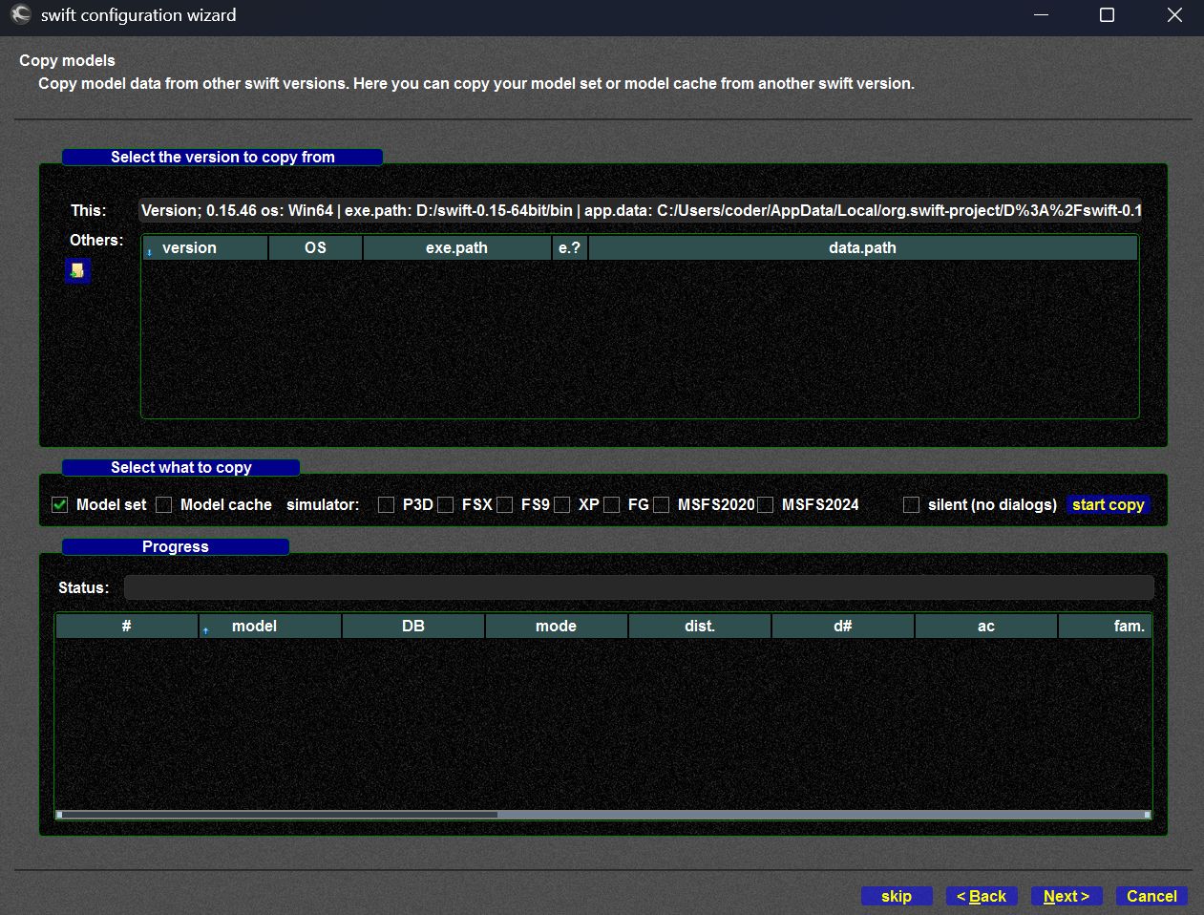Sort progress table by ac column
The image size is (1204, 915).
click(986, 626)
